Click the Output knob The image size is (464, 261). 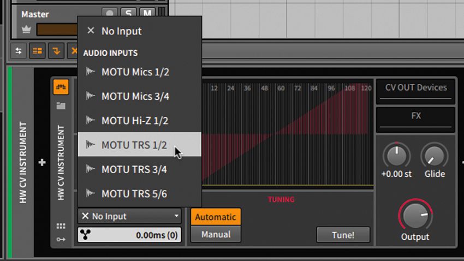tap(415, 215)
